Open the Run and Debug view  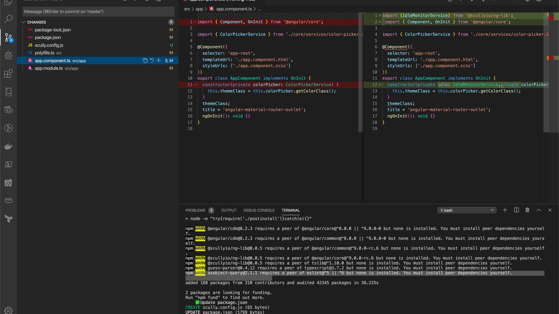point(8,56)
